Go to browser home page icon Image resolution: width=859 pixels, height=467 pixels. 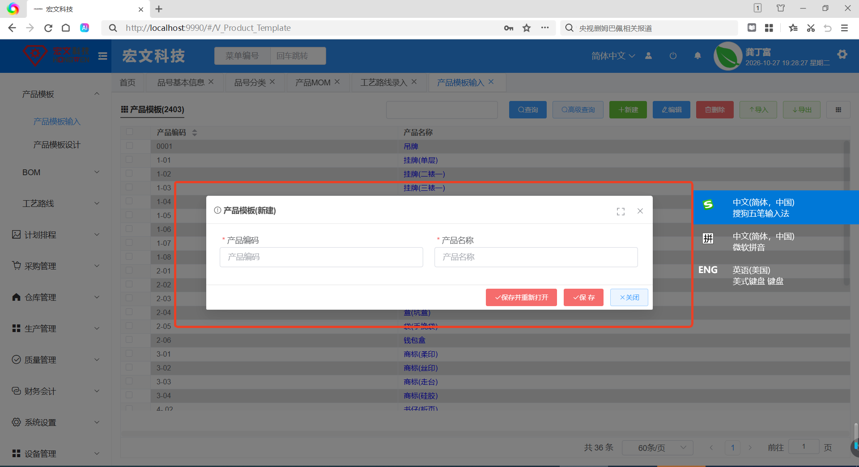click(x=66, y=28)
